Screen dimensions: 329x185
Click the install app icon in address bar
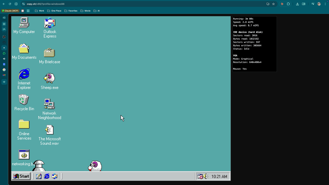point(268,4)
